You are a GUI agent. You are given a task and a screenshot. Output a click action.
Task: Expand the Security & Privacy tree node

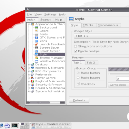(x=29, y=85)
